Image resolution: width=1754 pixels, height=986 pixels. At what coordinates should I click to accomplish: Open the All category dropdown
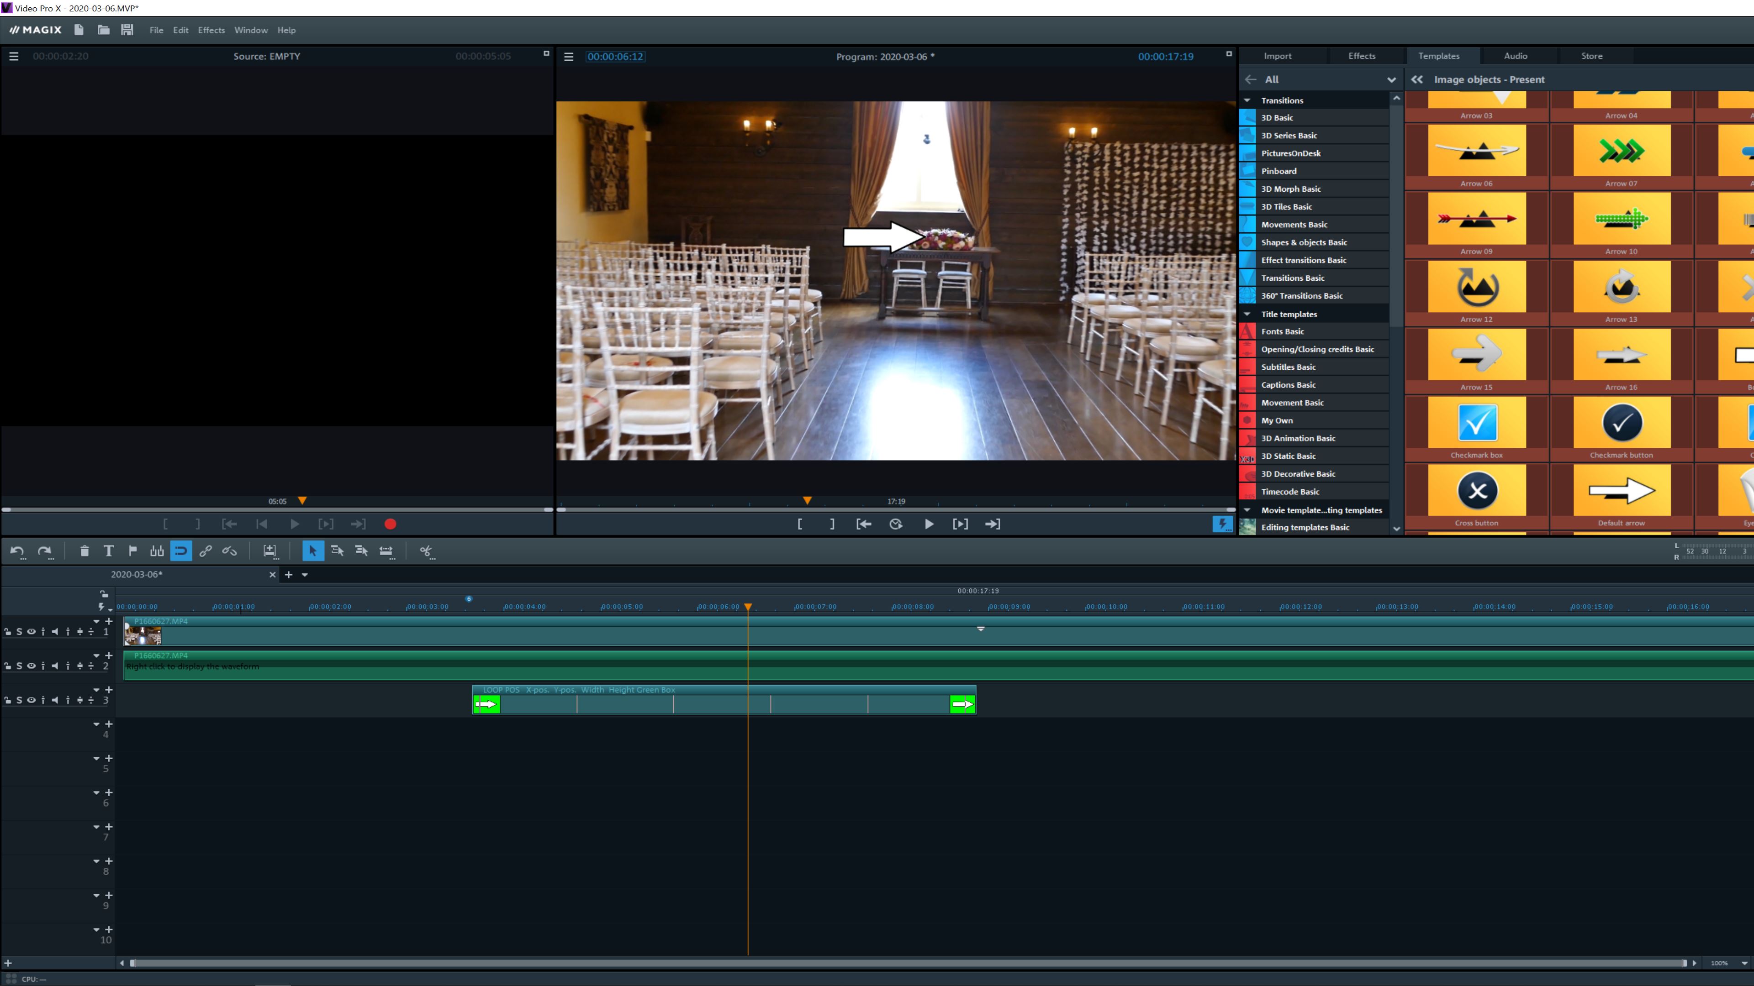[1391, 79]
